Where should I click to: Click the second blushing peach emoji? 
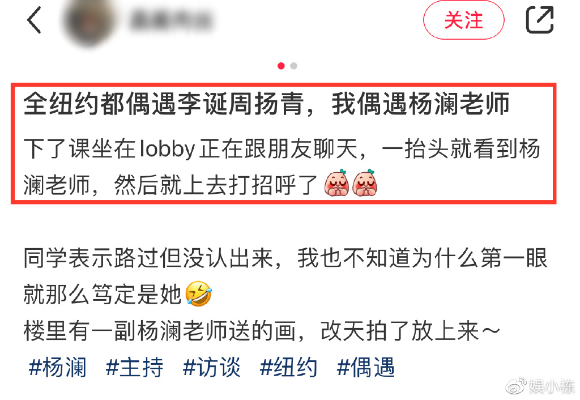(365, 183)
